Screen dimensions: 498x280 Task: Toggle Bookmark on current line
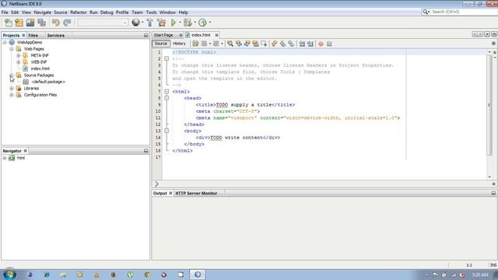(x=291, y=44)
